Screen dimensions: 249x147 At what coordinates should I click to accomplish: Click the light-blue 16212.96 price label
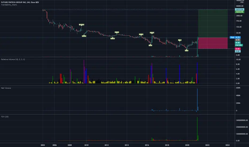pyautogui.click(x=239, y=9)
